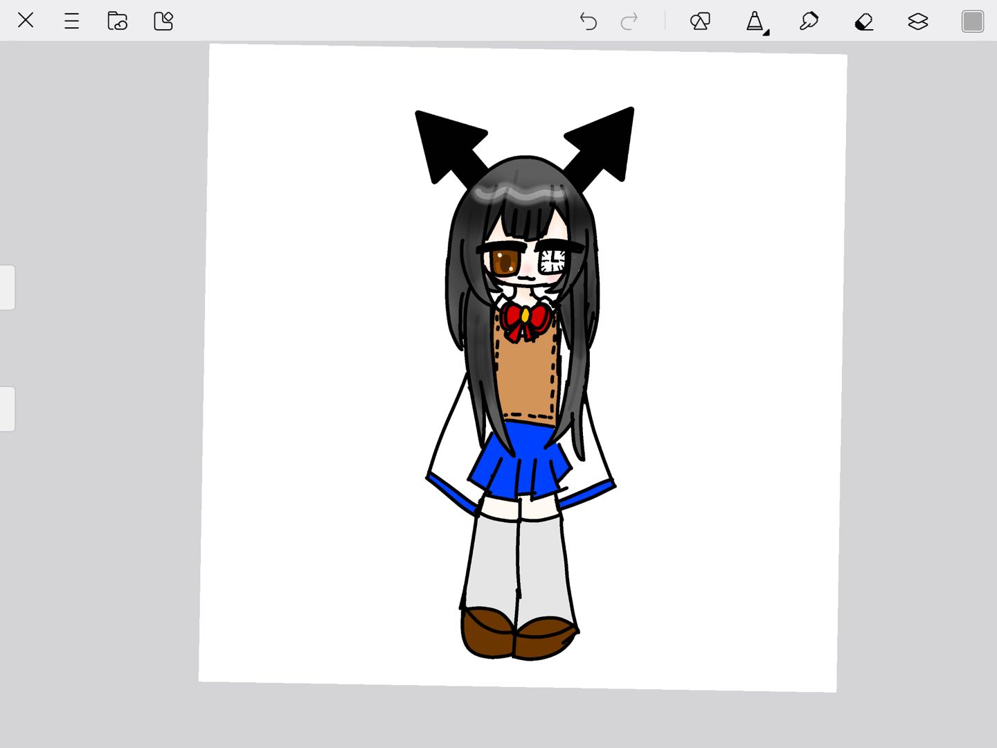Image resolution: width=997 pixels, height=748 pixels.
Task: Open the hamburger menu
Action: click(71, 21)
